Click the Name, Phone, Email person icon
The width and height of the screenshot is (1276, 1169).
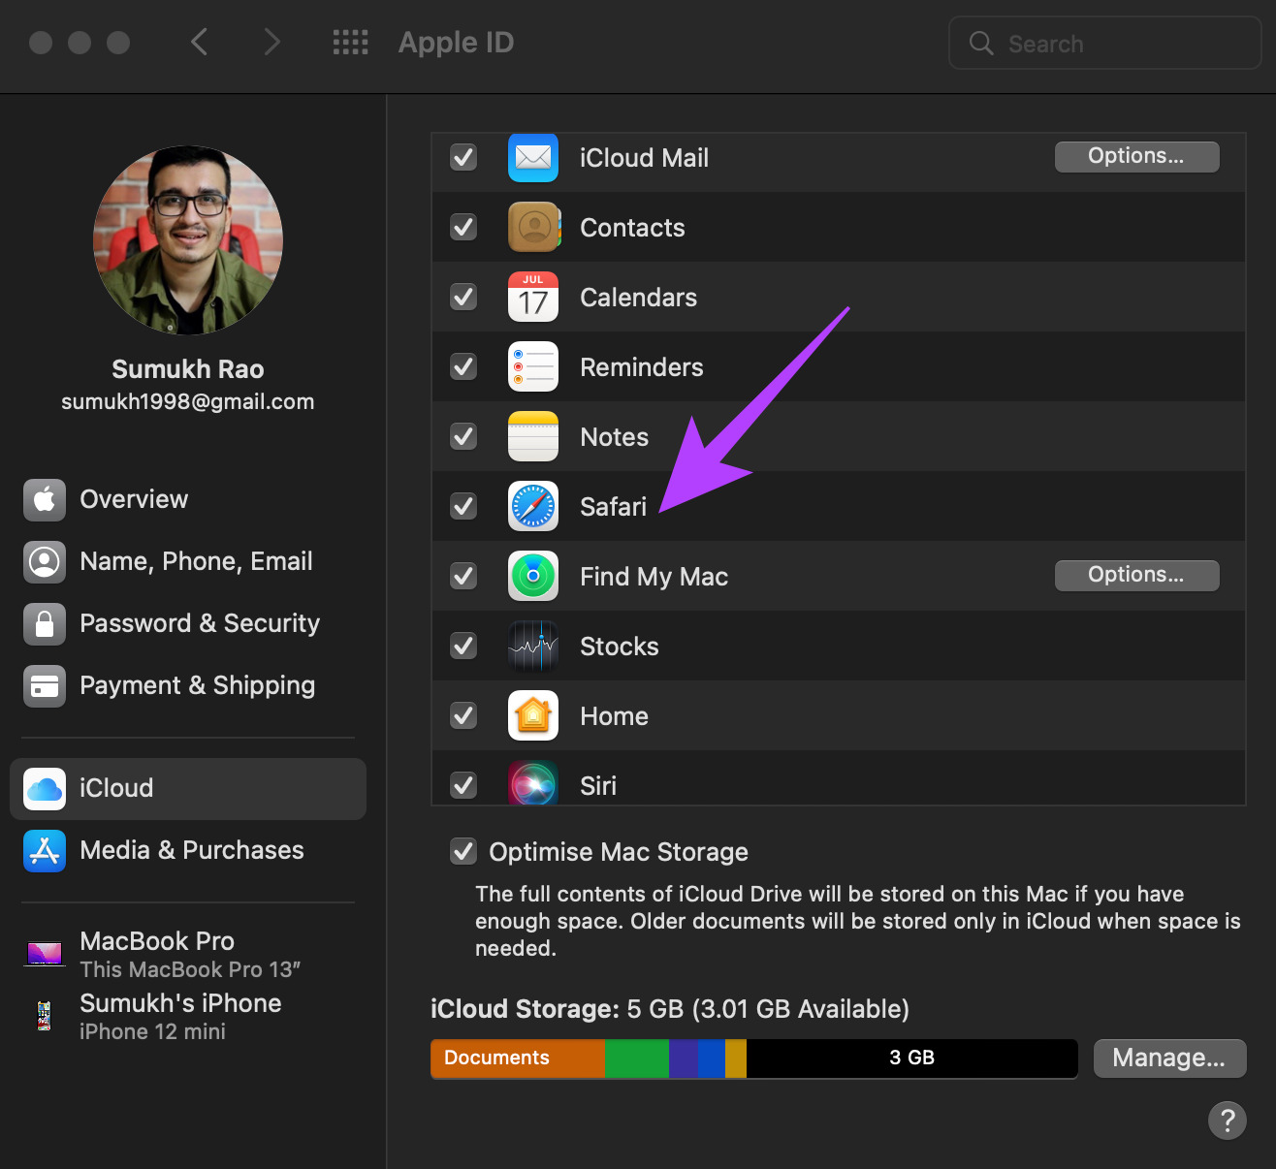[45, 562]
